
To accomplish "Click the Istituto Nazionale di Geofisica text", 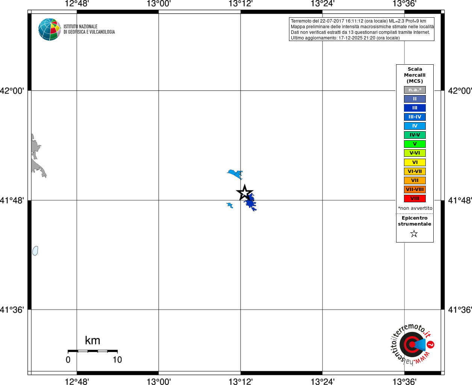I will tap(89, 29).
